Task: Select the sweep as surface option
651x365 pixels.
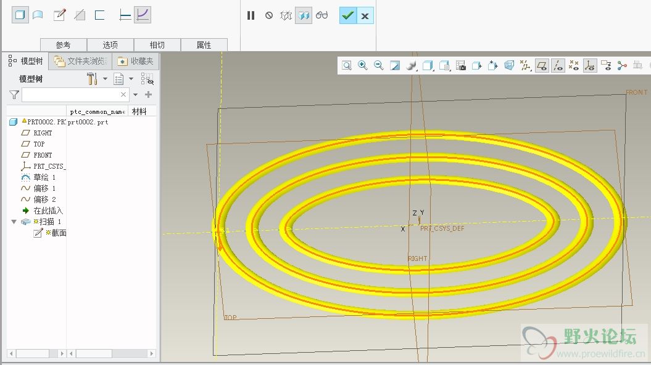Action: tap(38, 15)
